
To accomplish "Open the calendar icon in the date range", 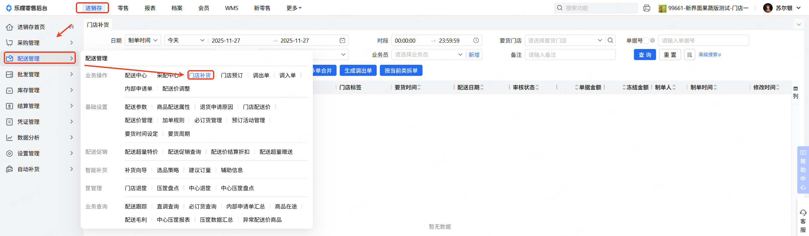I will point(342,40).
